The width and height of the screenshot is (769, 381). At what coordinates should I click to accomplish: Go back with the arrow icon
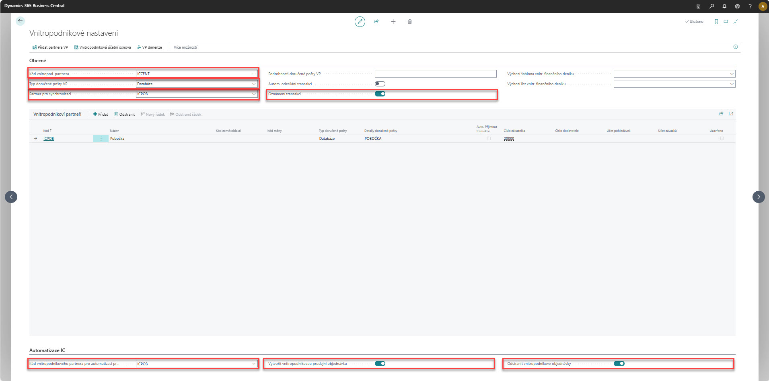tap(20, 21)
